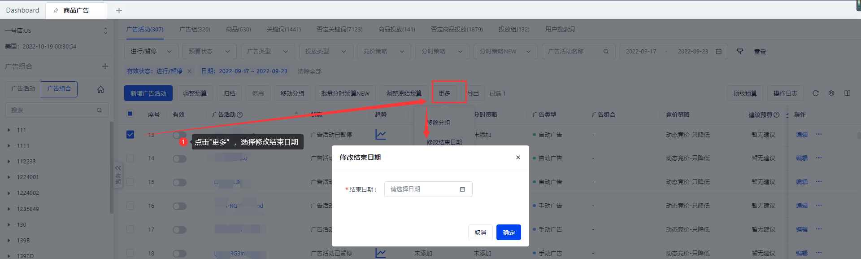Switch to the 否定关键词(7123) tab
The image size is (861, 259).
(339, 29)
